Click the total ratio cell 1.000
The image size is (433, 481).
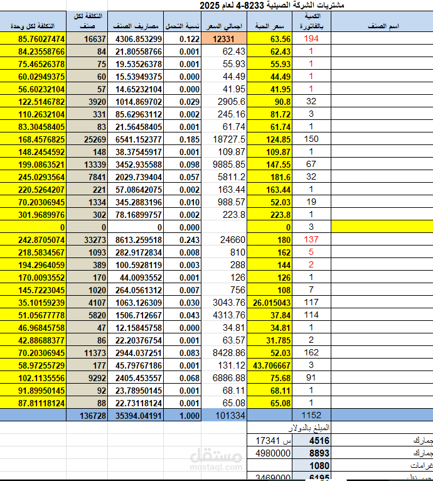[x=183, y=415]
